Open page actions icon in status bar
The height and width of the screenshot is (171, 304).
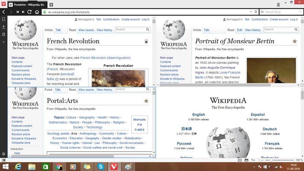(253, 160)
